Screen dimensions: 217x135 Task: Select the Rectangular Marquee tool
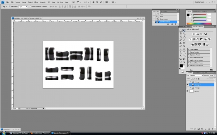pyautogui.click(x=180, y=31)
